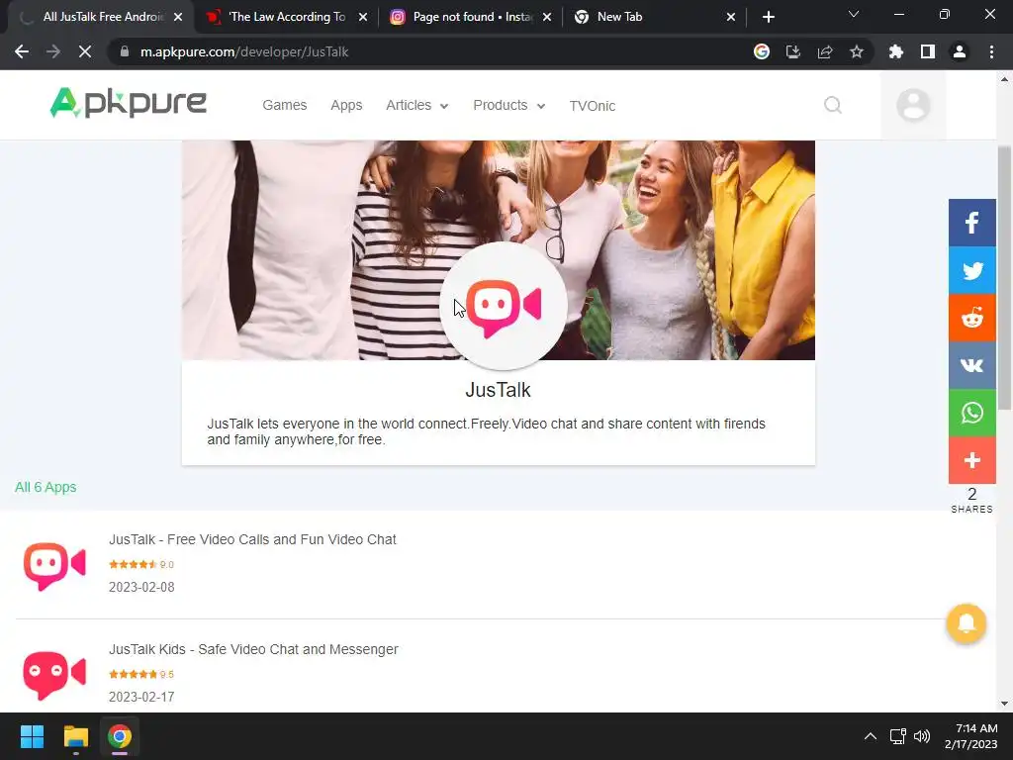Click the JusTalk developer logo circle

[x=504, y=307]
